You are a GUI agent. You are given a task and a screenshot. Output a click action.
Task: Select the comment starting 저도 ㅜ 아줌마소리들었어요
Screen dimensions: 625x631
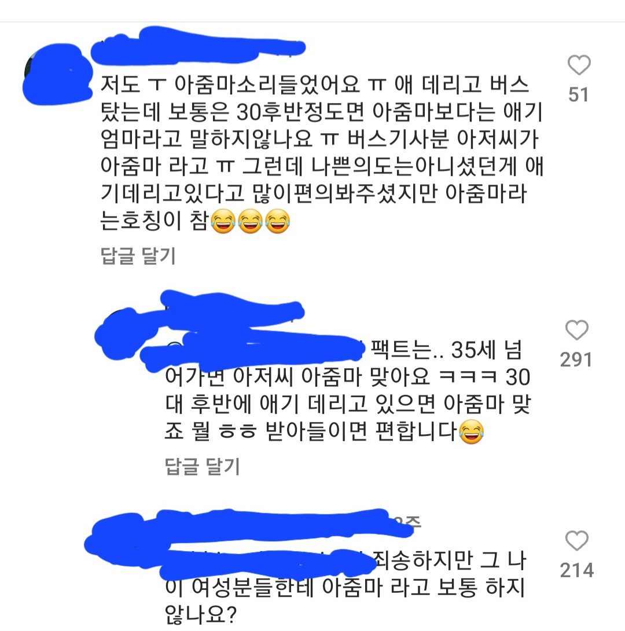pos(322,153)
